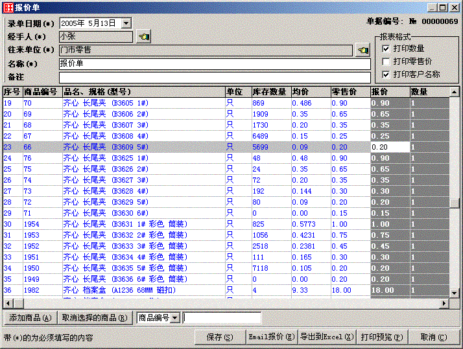Click the 添加商品 button
This screenshot has height=349, width=463.
point(30,318)
